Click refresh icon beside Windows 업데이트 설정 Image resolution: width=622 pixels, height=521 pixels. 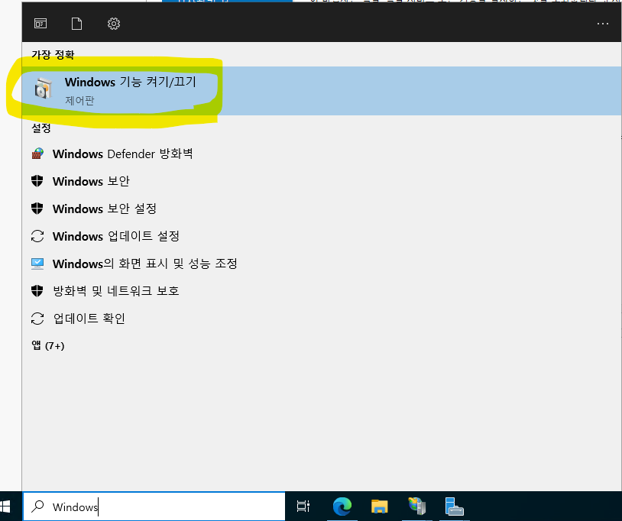click(x=37, y=236)
